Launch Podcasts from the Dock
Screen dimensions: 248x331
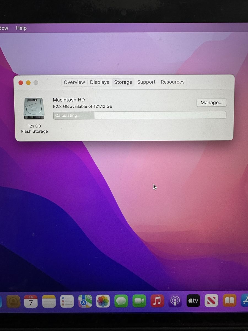(x=175, y=301)
